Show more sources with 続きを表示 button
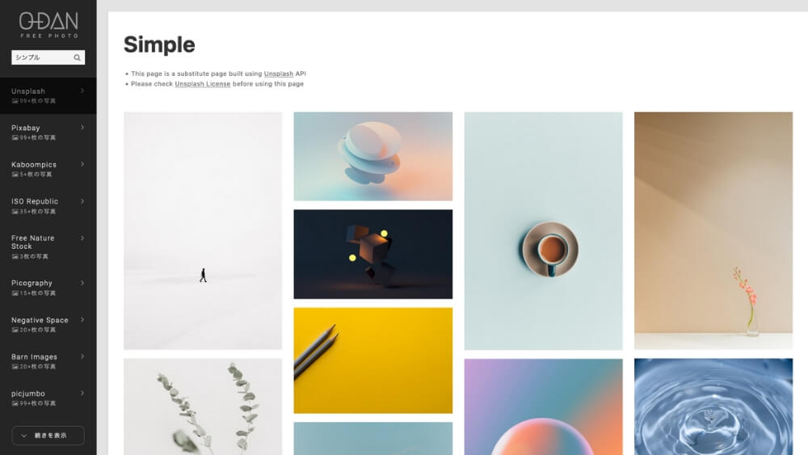 point(48,436)
